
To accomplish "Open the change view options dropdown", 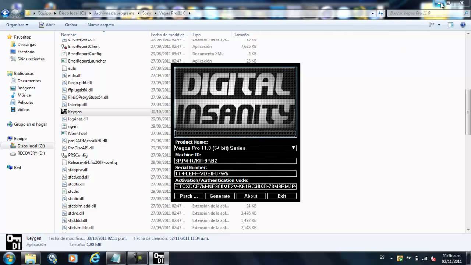I will point(440,25).
